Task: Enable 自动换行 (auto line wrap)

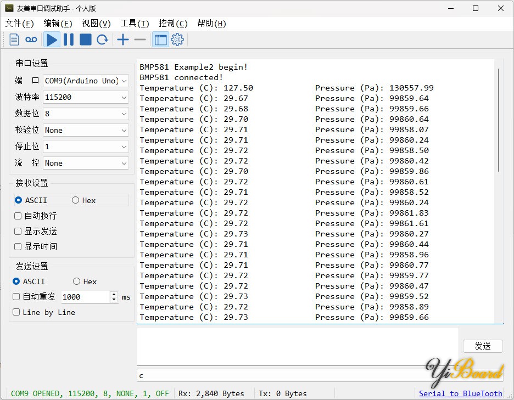Action: (x=17, y=216)
